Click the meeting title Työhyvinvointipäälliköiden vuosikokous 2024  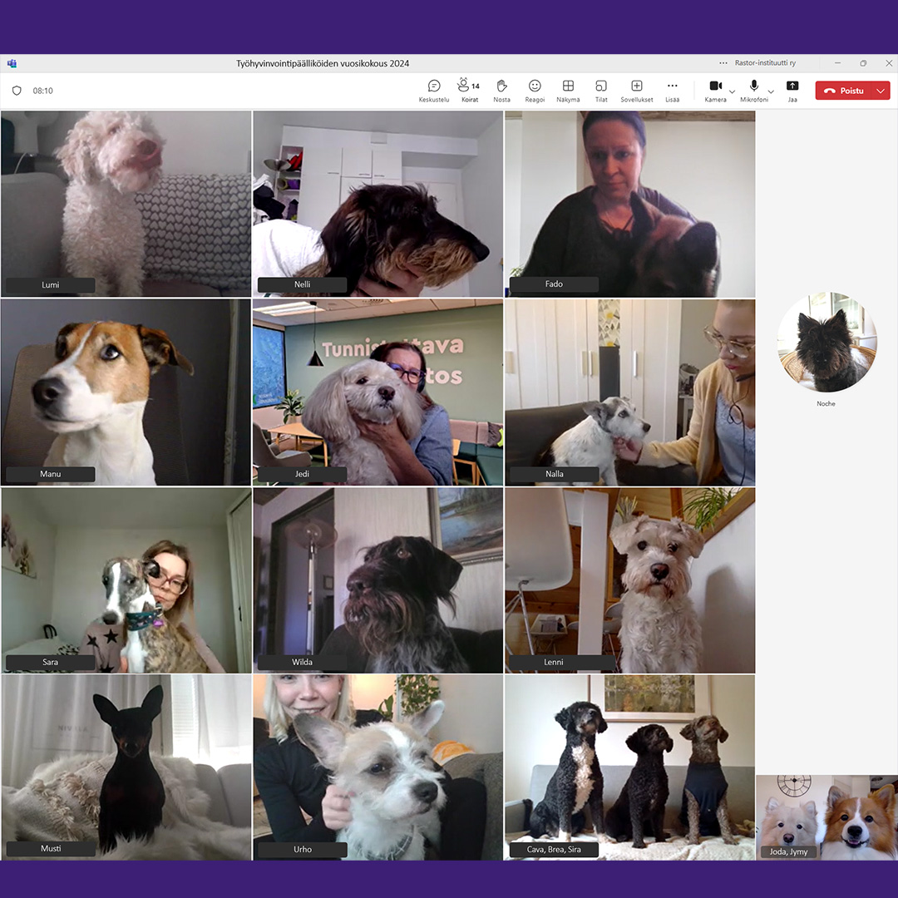(323, 63)
